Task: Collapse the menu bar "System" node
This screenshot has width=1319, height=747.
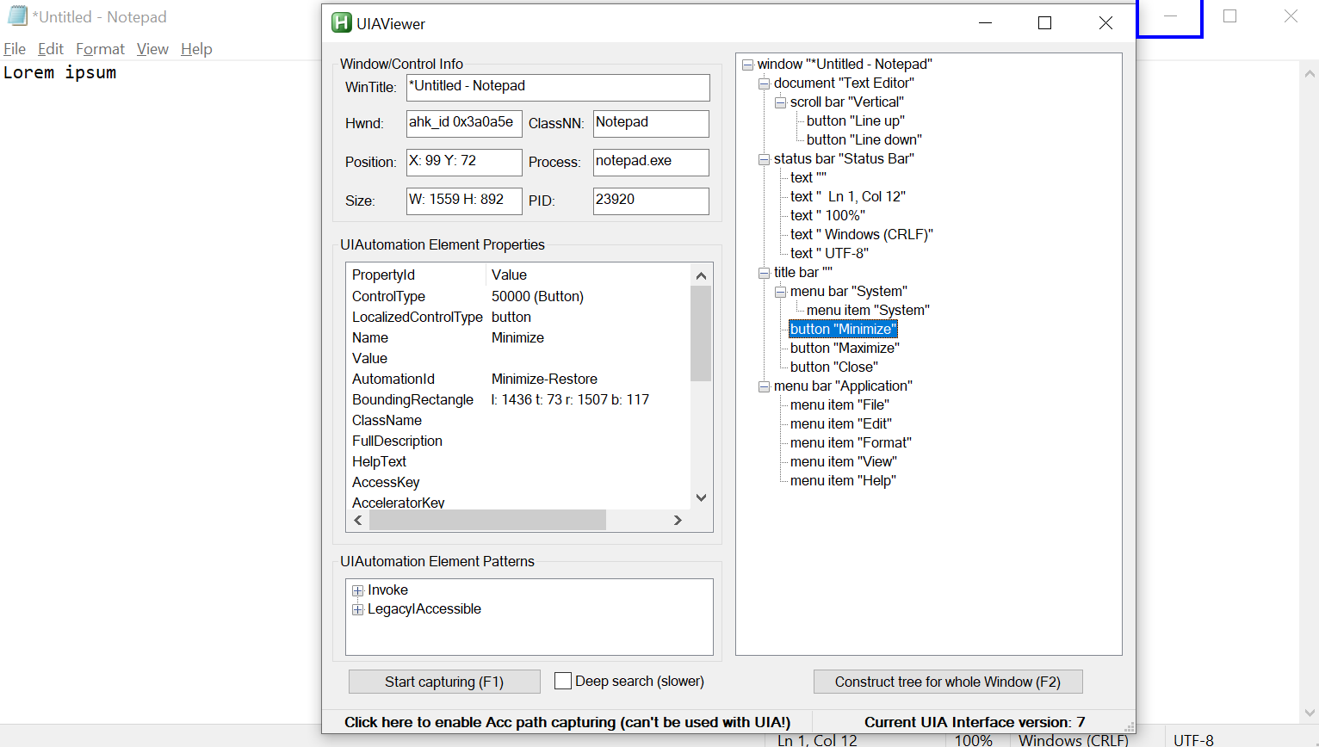Action: [780, 292]
